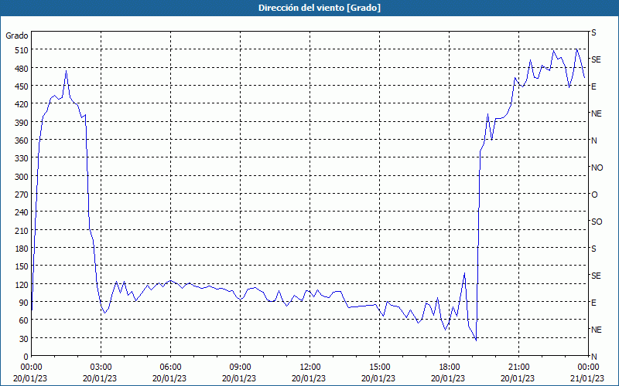
Task: Pick the 420 label on the degree axis
Action: [22, 104]
